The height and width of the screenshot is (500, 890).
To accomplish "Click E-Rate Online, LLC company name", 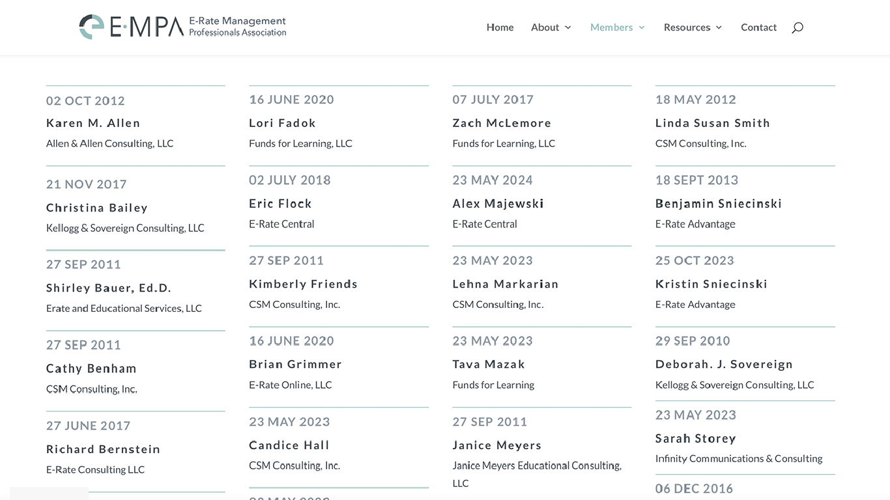I will (x=291, y=385).
